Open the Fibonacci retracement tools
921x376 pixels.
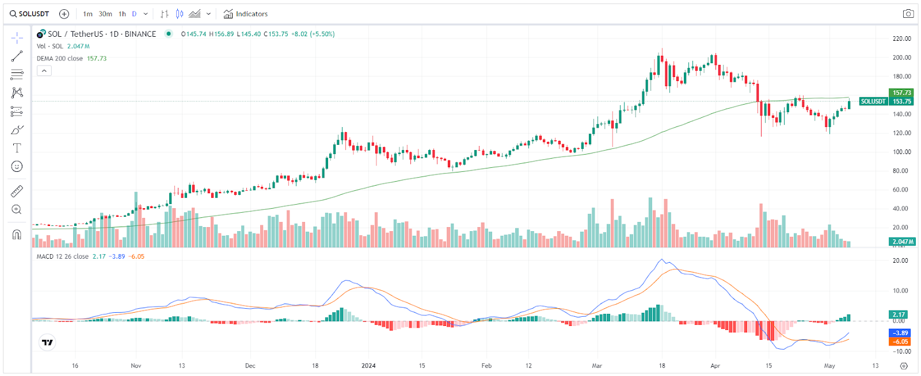click(17, 75)
